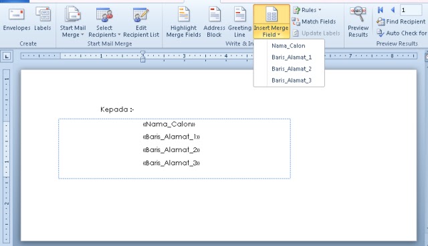Toggle Preview Results

(358, 22)
